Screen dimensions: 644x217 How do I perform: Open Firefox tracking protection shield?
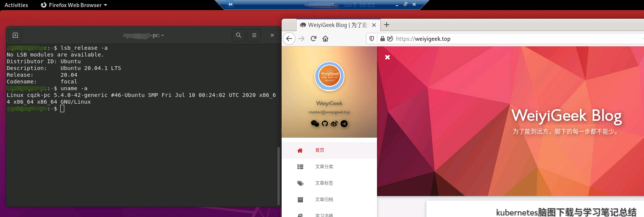pyautogui.click(x=372, y=39)
